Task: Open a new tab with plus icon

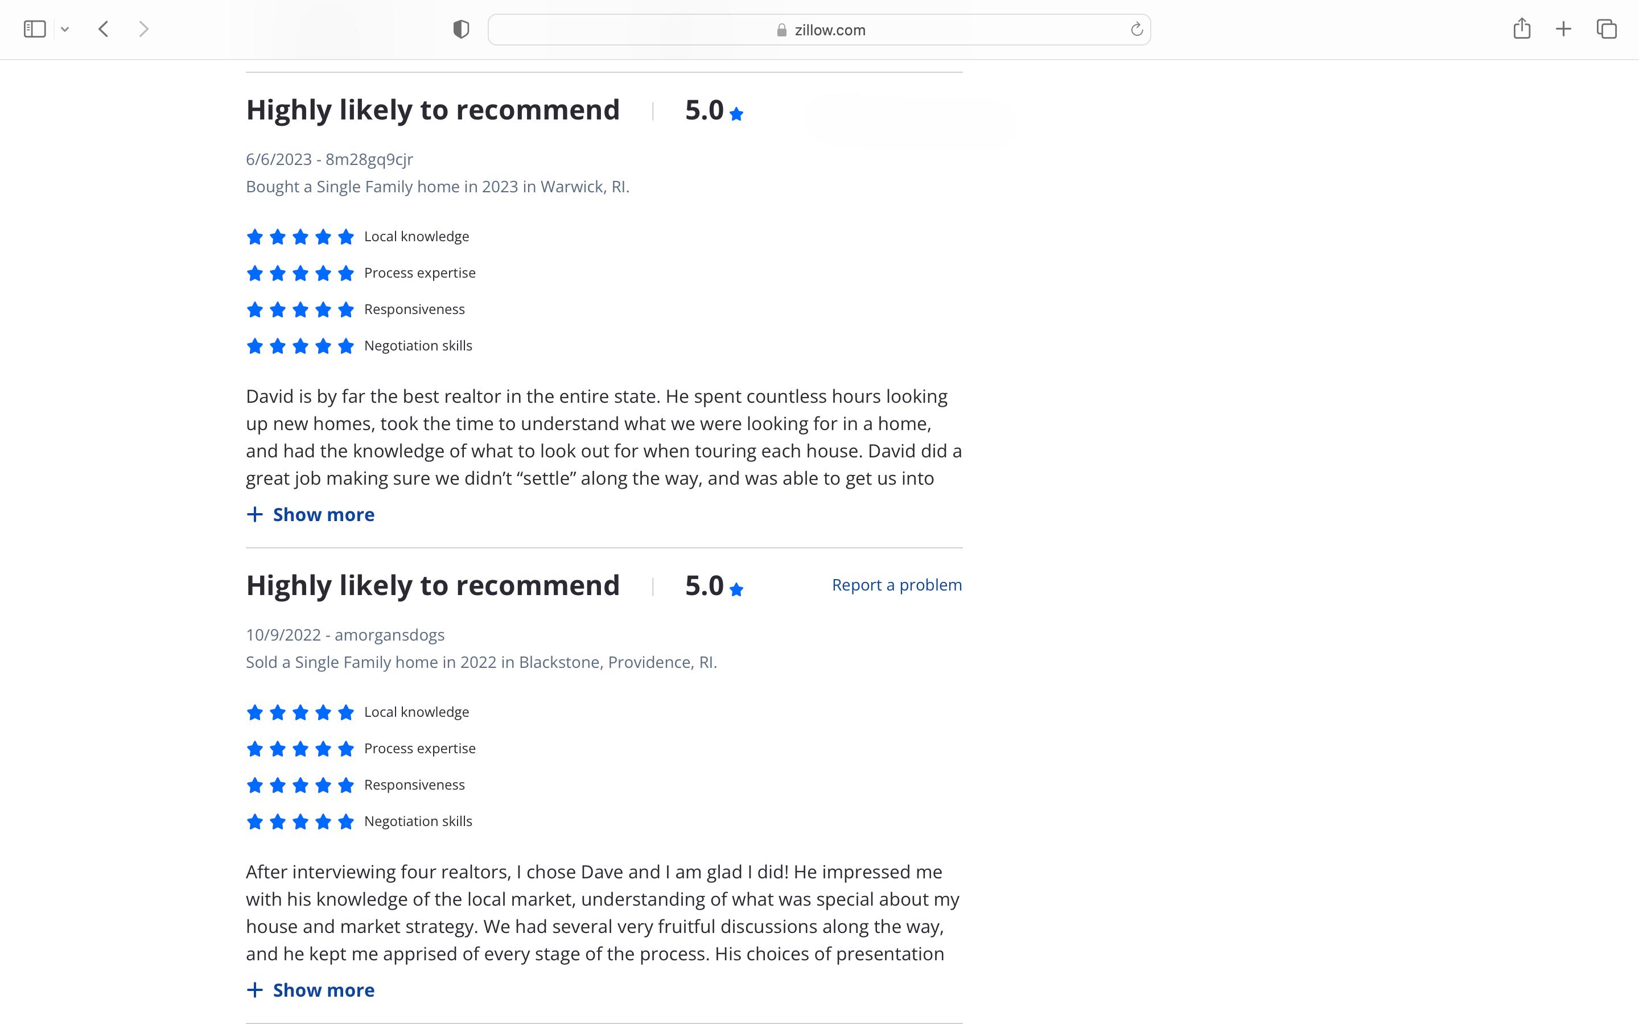Action: point(1563,29)
